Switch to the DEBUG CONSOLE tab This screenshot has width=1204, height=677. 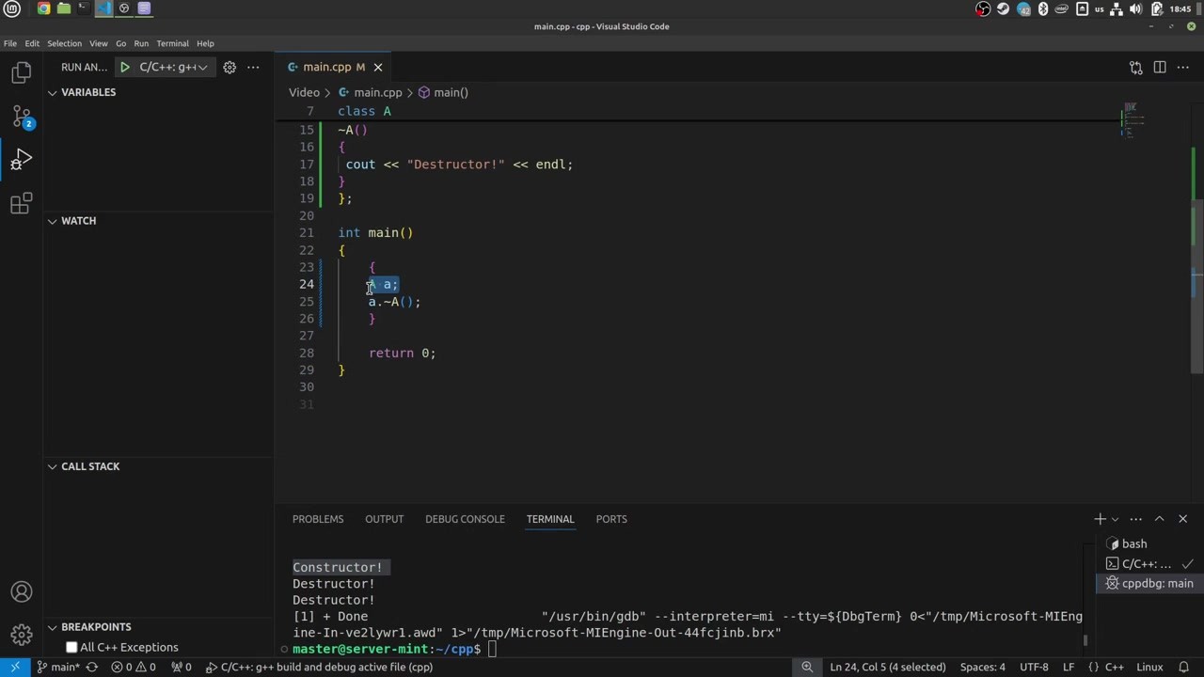click(465, 519)
